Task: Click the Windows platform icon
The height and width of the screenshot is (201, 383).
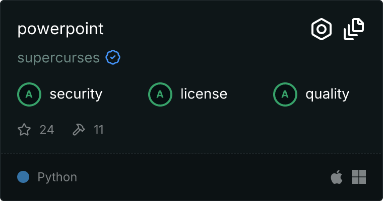Action: point(359,177)
